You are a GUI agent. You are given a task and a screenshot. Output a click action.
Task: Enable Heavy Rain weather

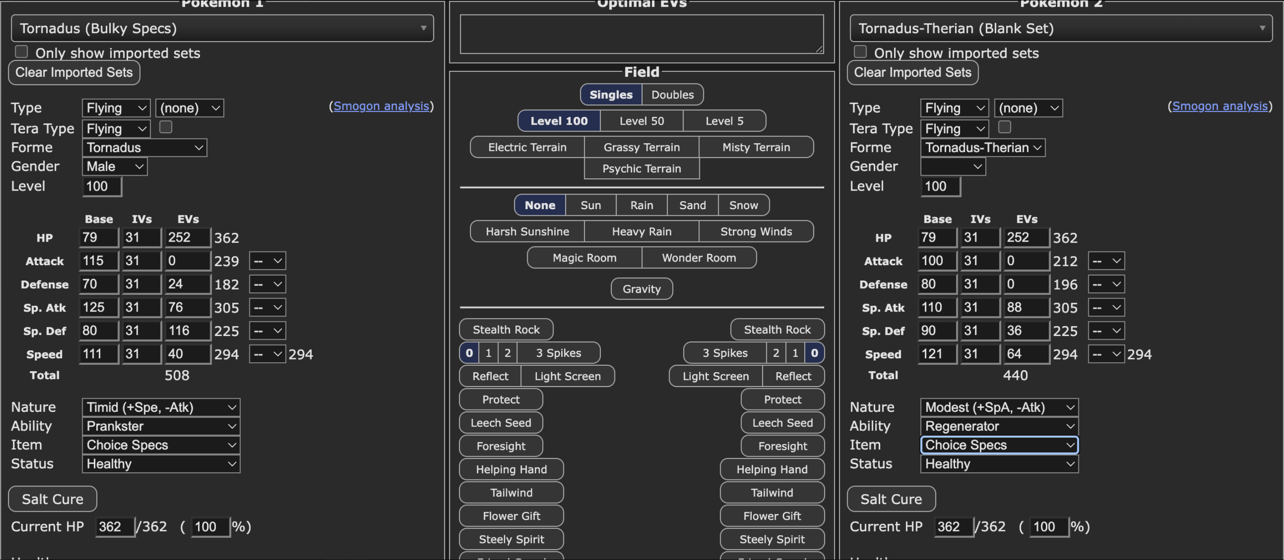click(642, 232)
